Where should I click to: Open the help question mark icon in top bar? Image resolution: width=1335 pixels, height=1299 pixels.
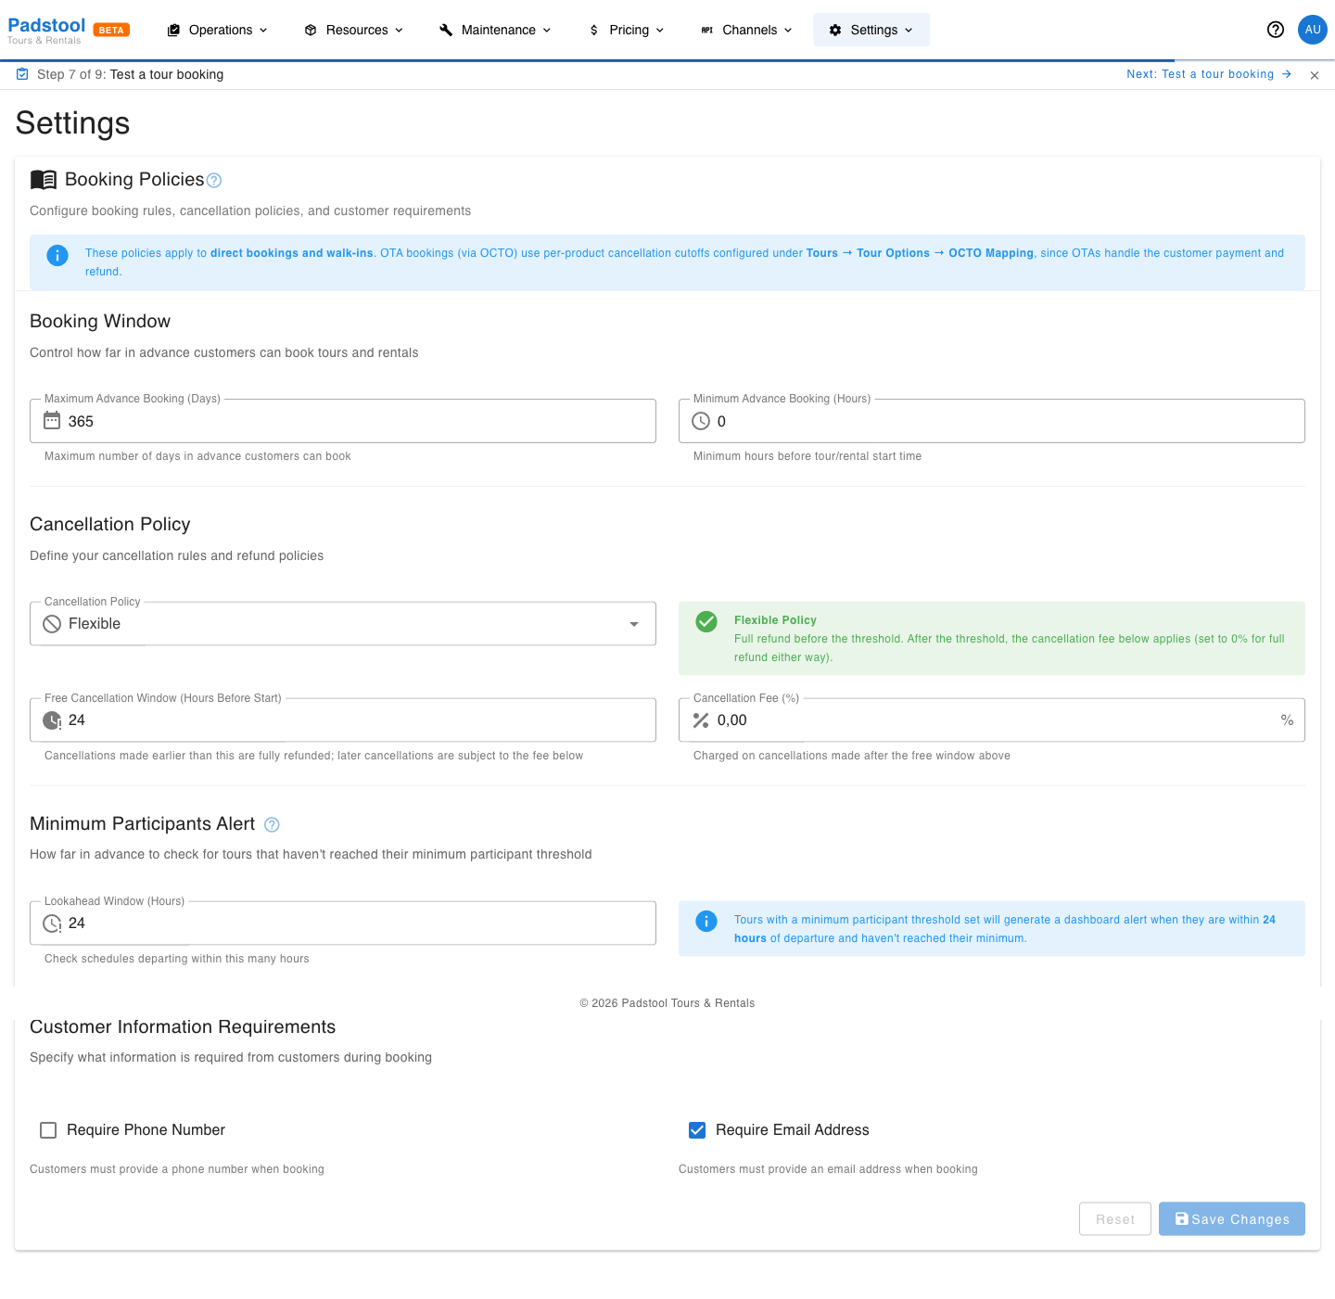(1276, 30)
